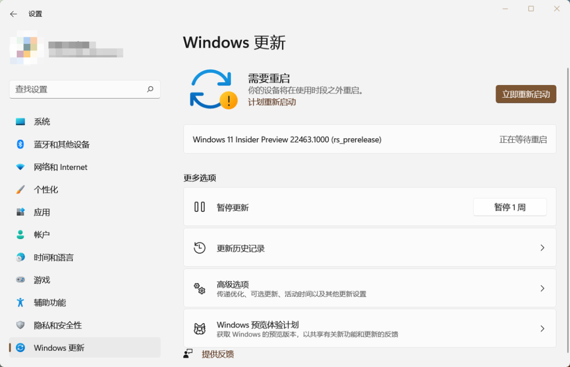
Task: Click the Windows 更新 sync icon in sidebar
Action: click(x=21, y=347)
